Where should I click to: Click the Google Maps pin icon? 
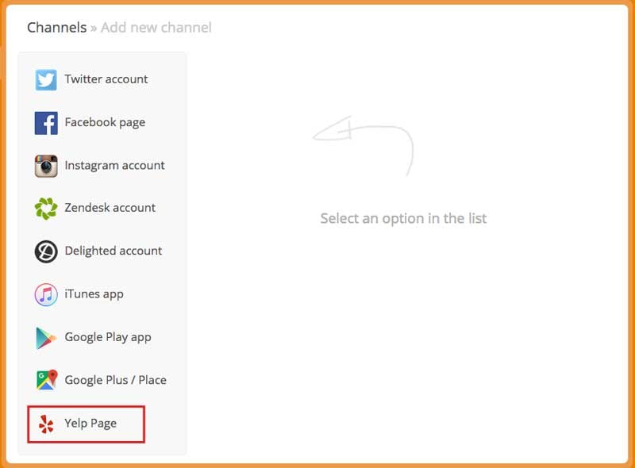point(47,380)
